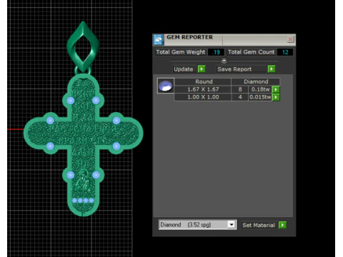Click the 0.015tw weight cell

[x=260, y=97]
